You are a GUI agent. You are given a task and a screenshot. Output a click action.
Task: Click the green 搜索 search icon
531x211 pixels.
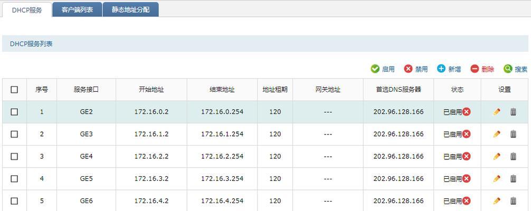click(x=508, y=69)
